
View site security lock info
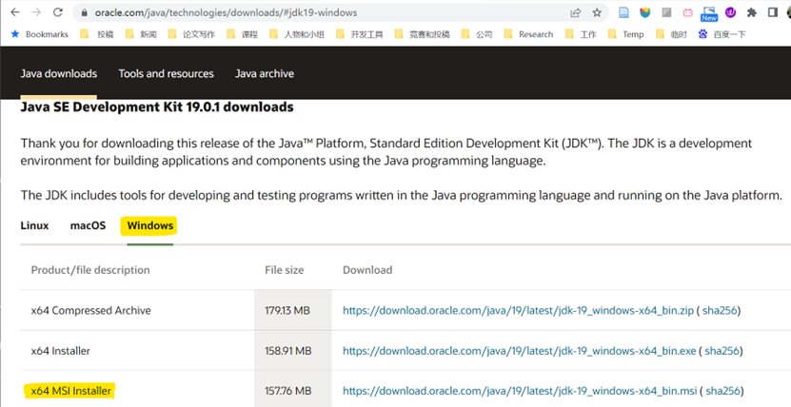(85, 12)
